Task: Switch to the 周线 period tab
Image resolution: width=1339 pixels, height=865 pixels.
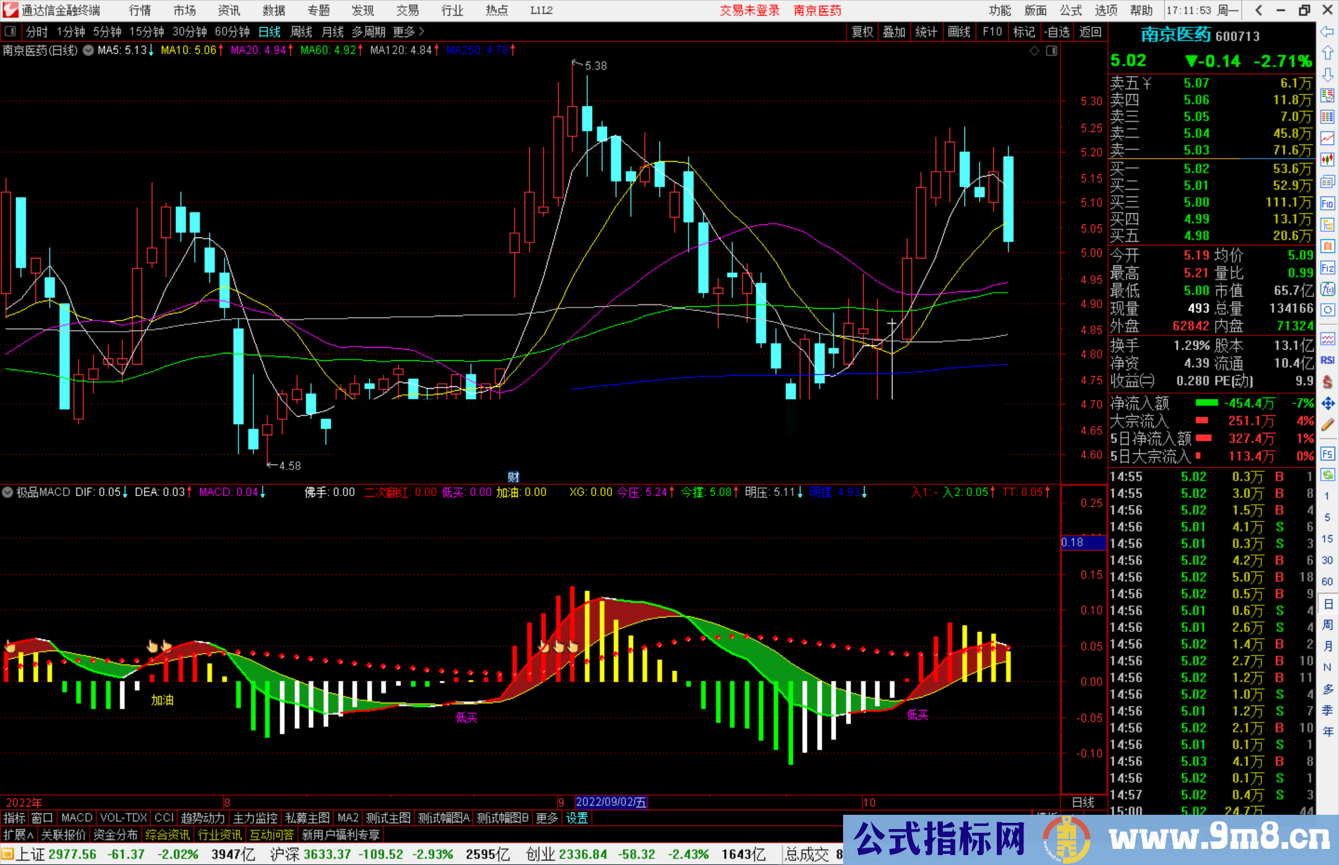Action: pos(301,32)
